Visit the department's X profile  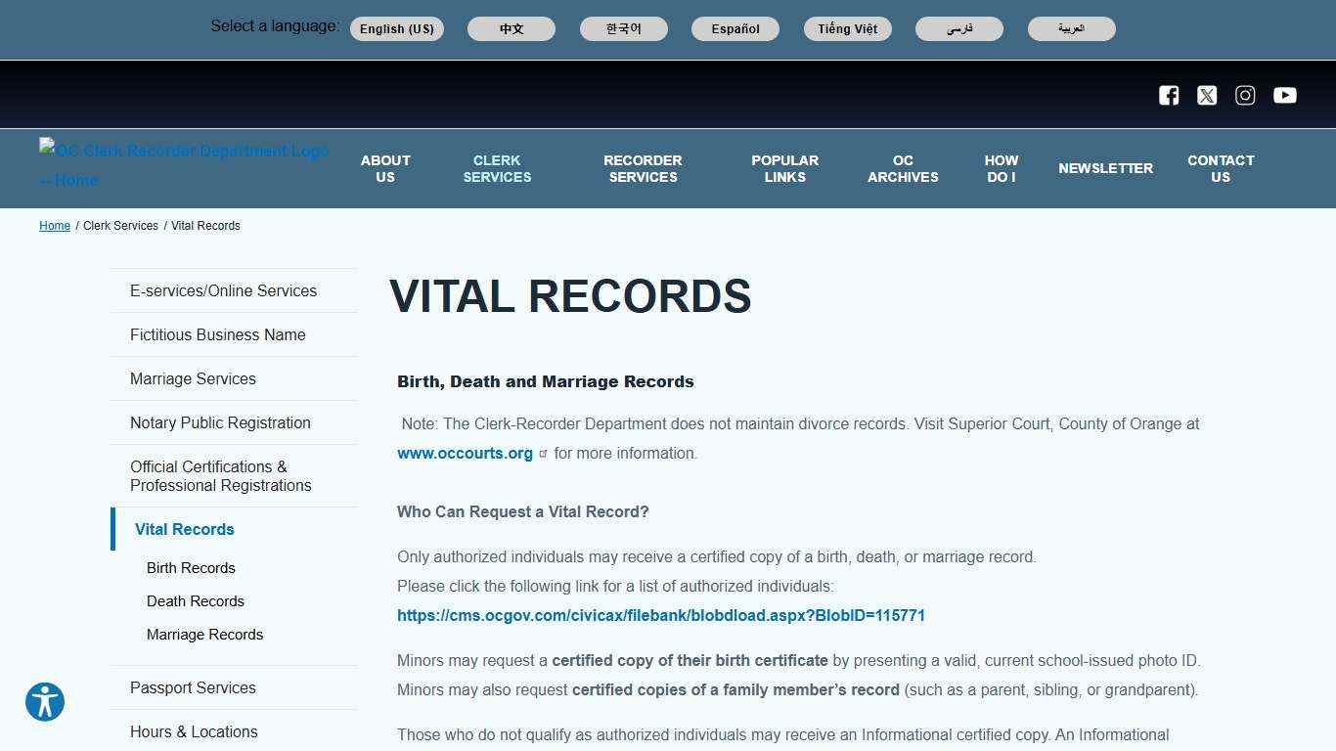pos(1207,95)
